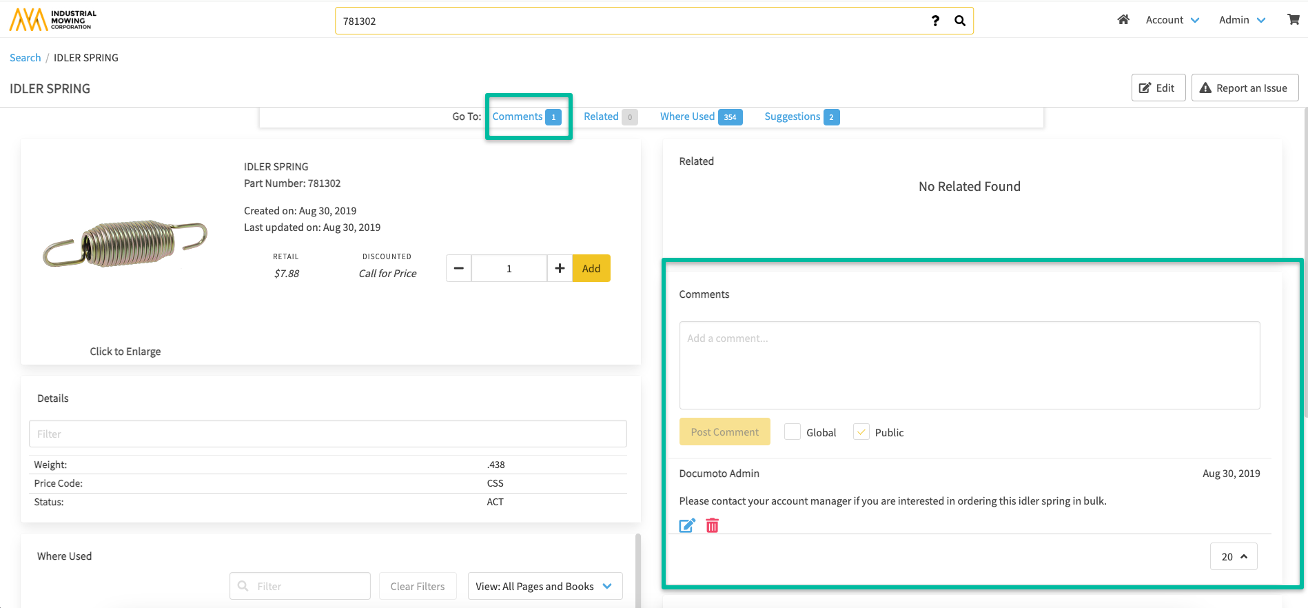
Task: Uncheck the Public checkbox
Action: (x=861, y=432)
